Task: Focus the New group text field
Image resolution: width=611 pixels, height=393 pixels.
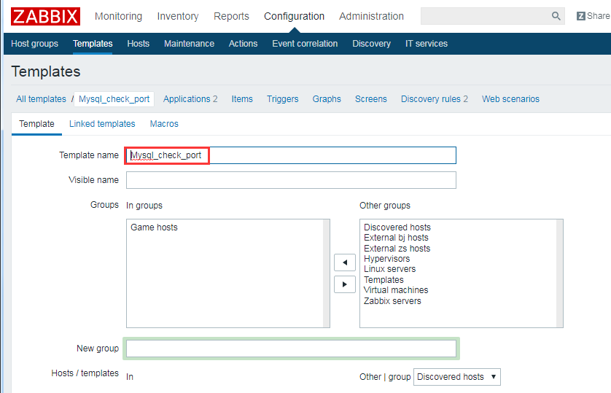Action: tap(291, 349)
